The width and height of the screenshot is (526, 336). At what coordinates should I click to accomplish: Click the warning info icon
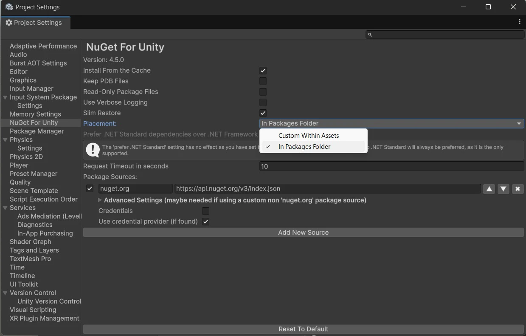[93, 150]
